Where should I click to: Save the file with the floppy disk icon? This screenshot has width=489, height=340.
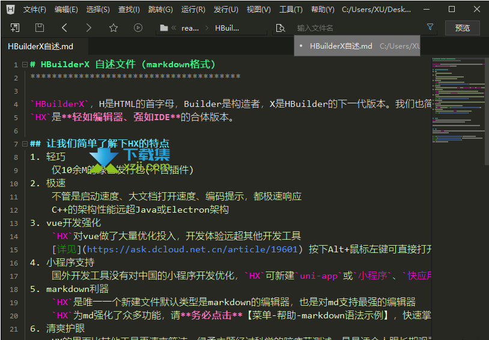click(x=39, y=28)
